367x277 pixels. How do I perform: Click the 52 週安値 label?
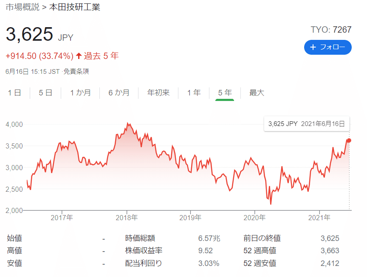click(260, 263)
